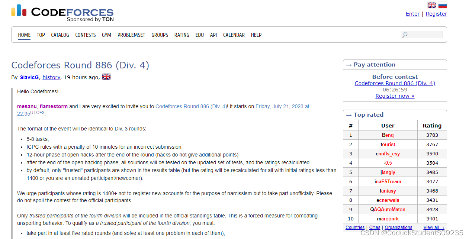Open jiangly's profile in Top rated
Viewport: 469px width, 239px height.
(388, 172)
